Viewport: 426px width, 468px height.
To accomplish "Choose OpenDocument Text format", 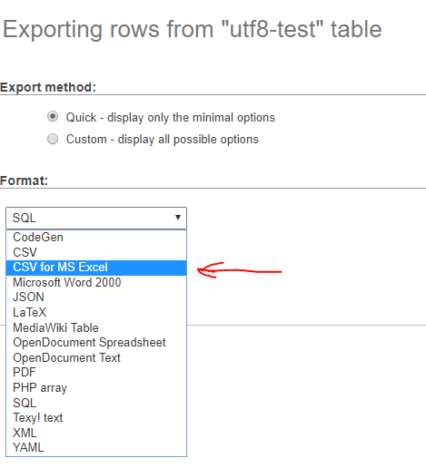I will [96, 358].
